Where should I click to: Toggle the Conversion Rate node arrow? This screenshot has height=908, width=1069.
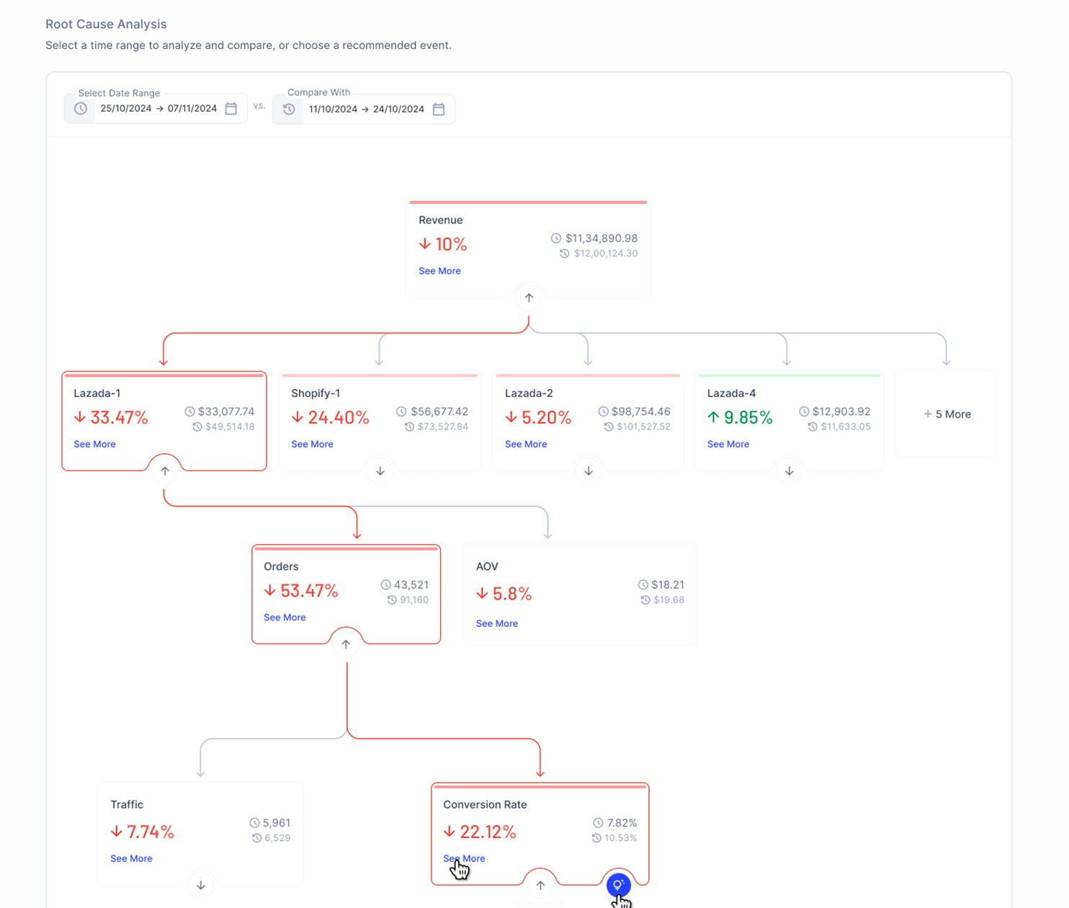(x=540, y=885)
